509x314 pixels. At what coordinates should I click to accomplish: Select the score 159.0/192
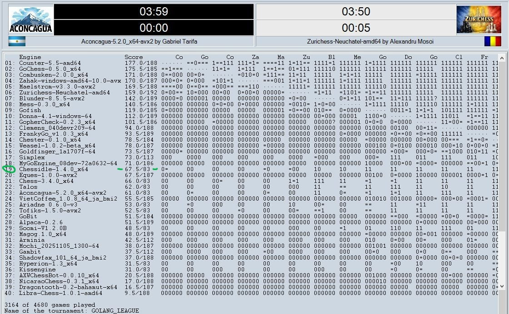(x=141, y=93)
